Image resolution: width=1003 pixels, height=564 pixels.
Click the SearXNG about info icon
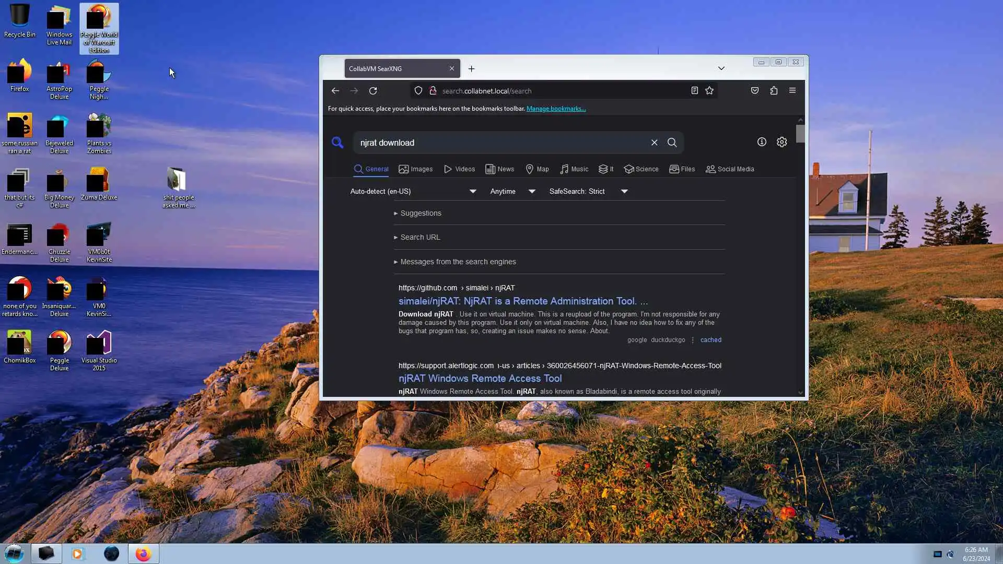coord(762,142)
